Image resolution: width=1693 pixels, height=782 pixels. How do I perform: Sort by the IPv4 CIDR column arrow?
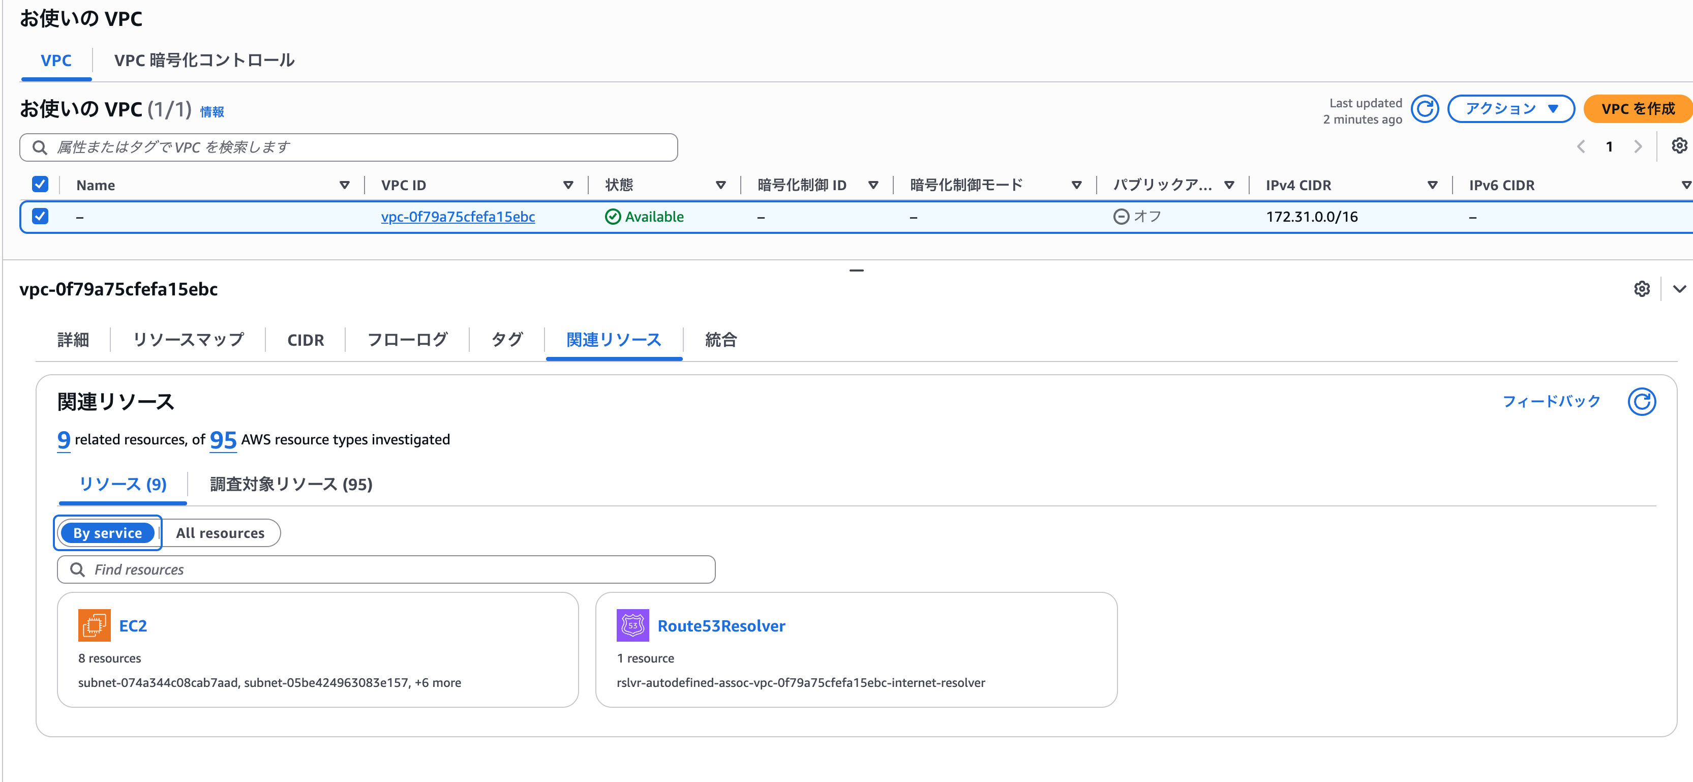coord(1432,185)
